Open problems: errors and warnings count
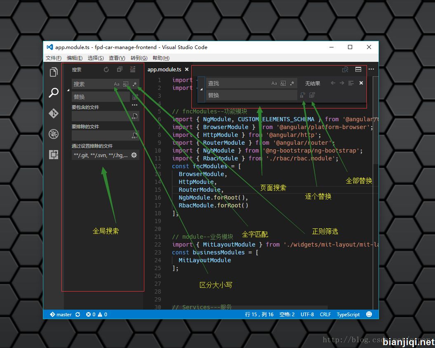Screen dimensions: 435x348 96,315
